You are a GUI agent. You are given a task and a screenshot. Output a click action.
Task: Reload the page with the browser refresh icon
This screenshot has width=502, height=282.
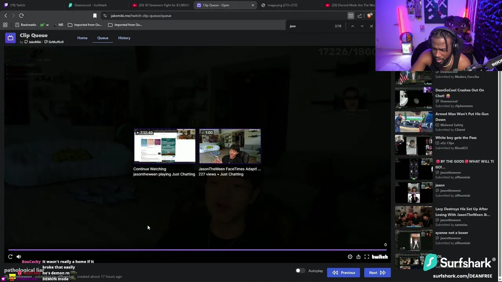21,16
